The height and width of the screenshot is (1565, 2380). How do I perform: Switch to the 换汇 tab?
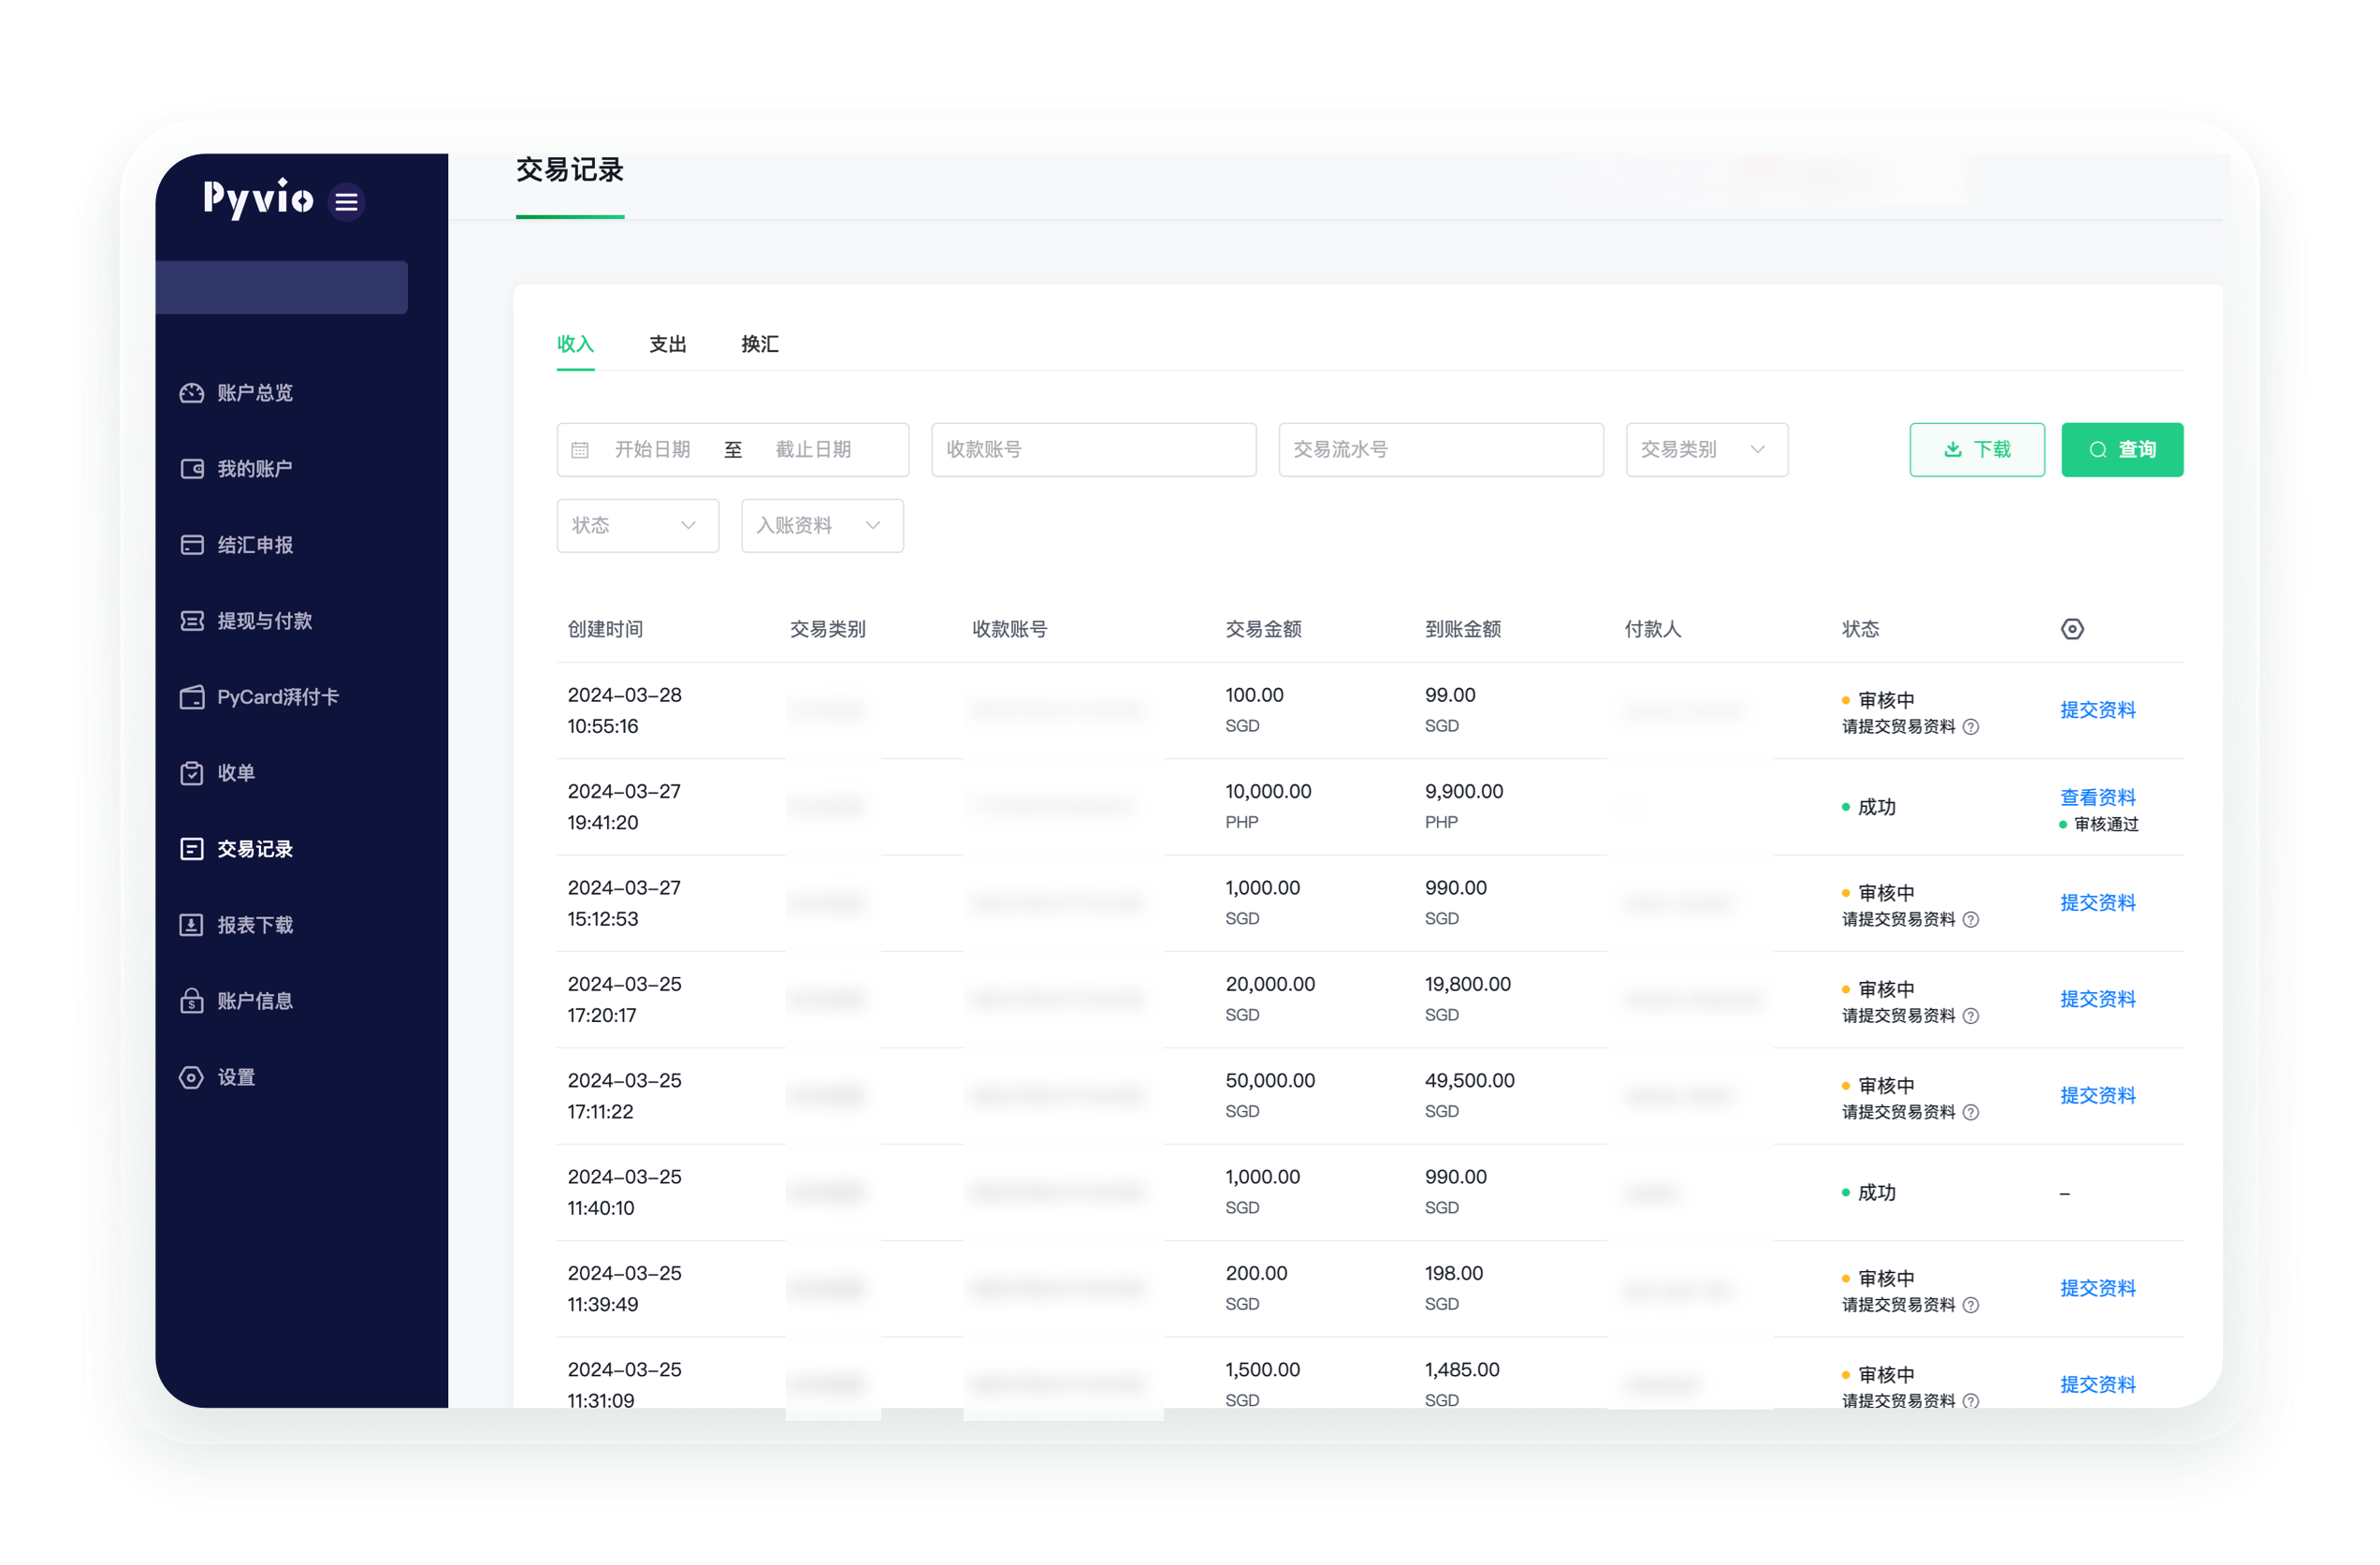(x=760, y=344)
